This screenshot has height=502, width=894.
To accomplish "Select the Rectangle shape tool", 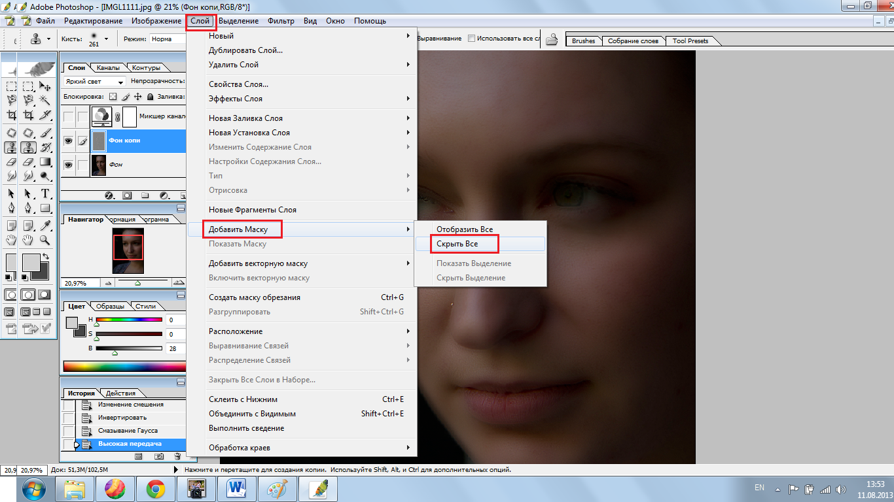I will pyautogui.click(x=45, y=208).
